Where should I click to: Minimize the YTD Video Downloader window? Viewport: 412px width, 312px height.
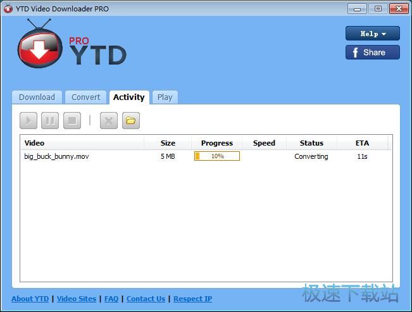[x=357, y=9]
